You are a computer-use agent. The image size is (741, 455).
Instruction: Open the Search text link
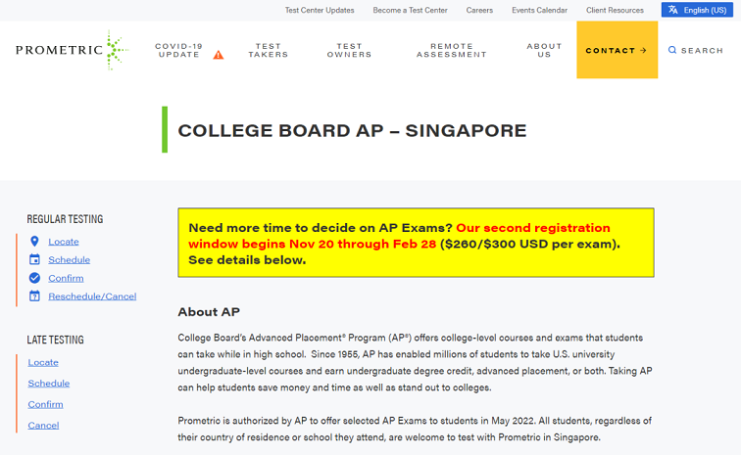pos(702,51)
